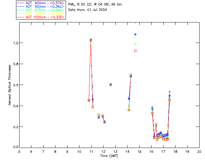Click the 8 hour x-axis label

point(55,152)
